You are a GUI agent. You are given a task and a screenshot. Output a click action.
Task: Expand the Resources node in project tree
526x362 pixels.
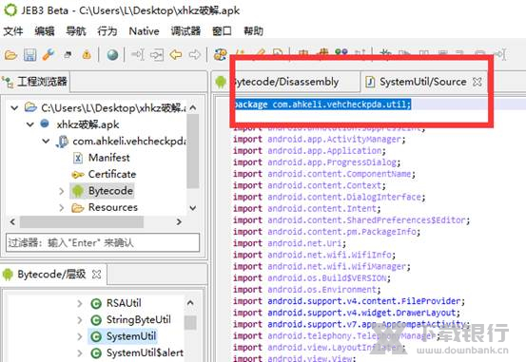[62, 208]
